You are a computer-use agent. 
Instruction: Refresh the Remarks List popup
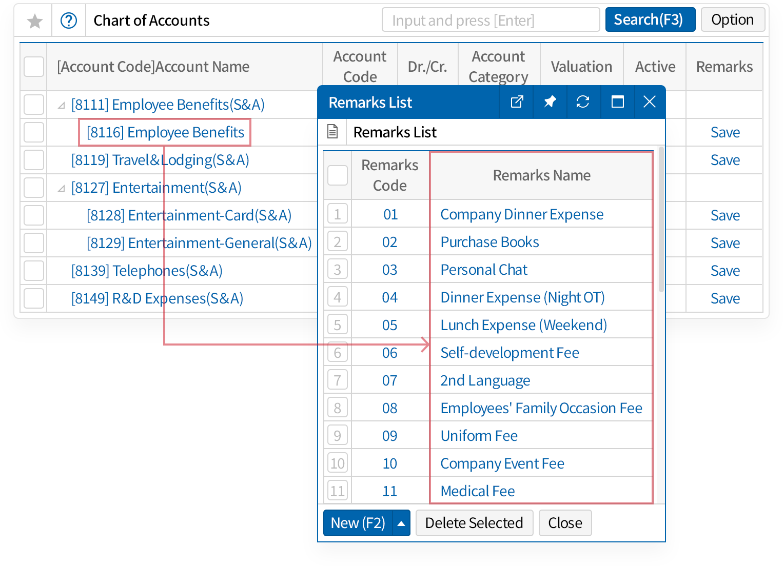[x=583, y=102]
